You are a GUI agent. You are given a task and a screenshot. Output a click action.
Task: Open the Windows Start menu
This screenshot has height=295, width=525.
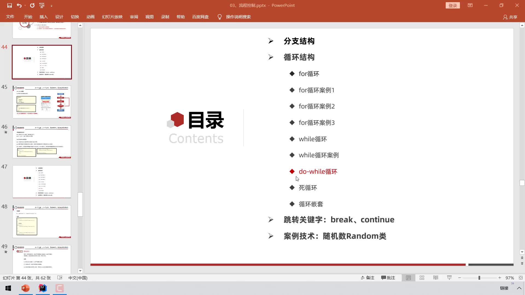8,288
